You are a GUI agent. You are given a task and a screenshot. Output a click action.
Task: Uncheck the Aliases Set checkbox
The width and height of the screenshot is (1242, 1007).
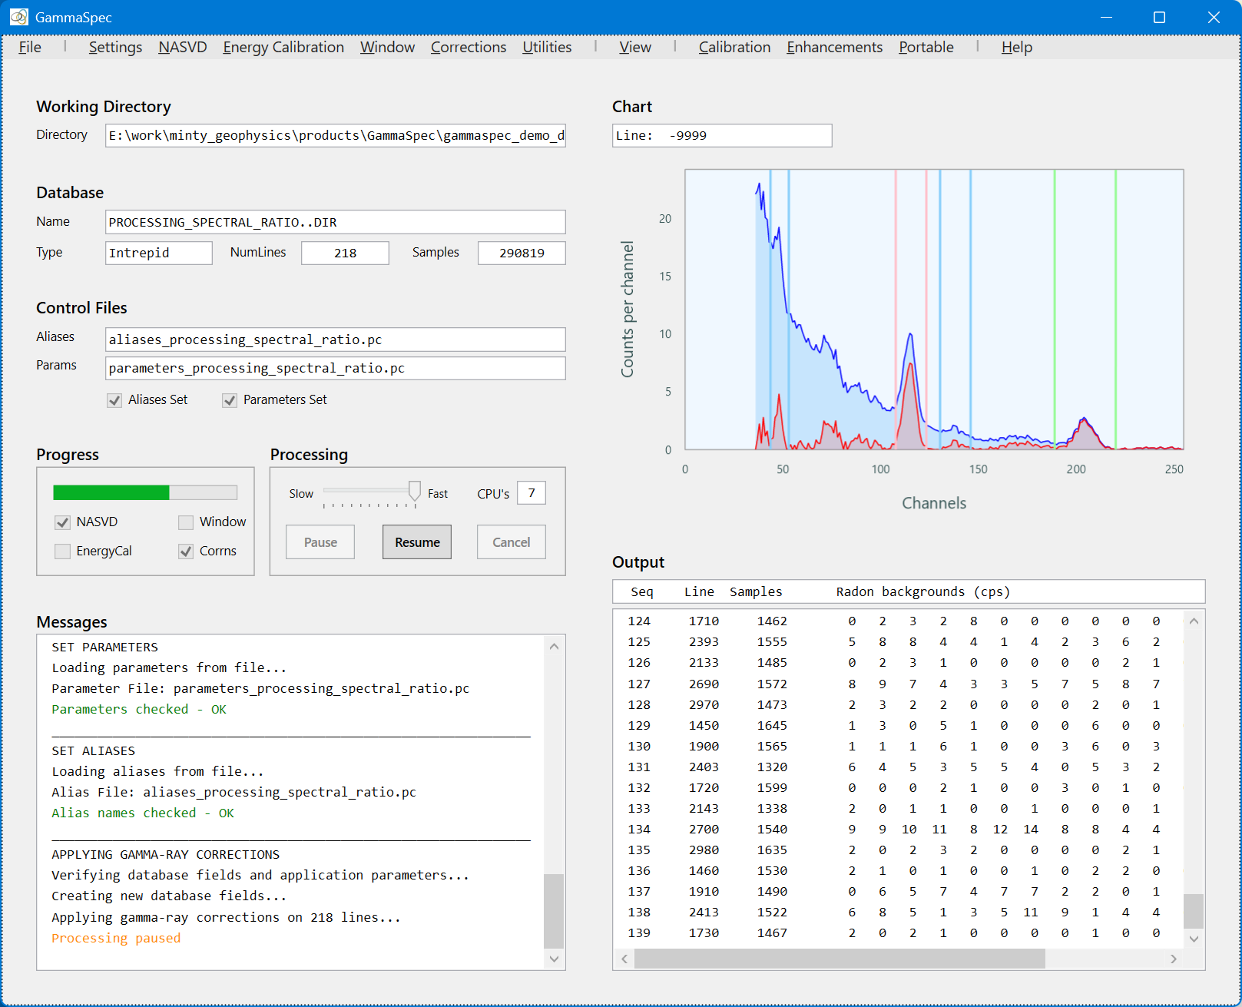click(x=114, y=400)
